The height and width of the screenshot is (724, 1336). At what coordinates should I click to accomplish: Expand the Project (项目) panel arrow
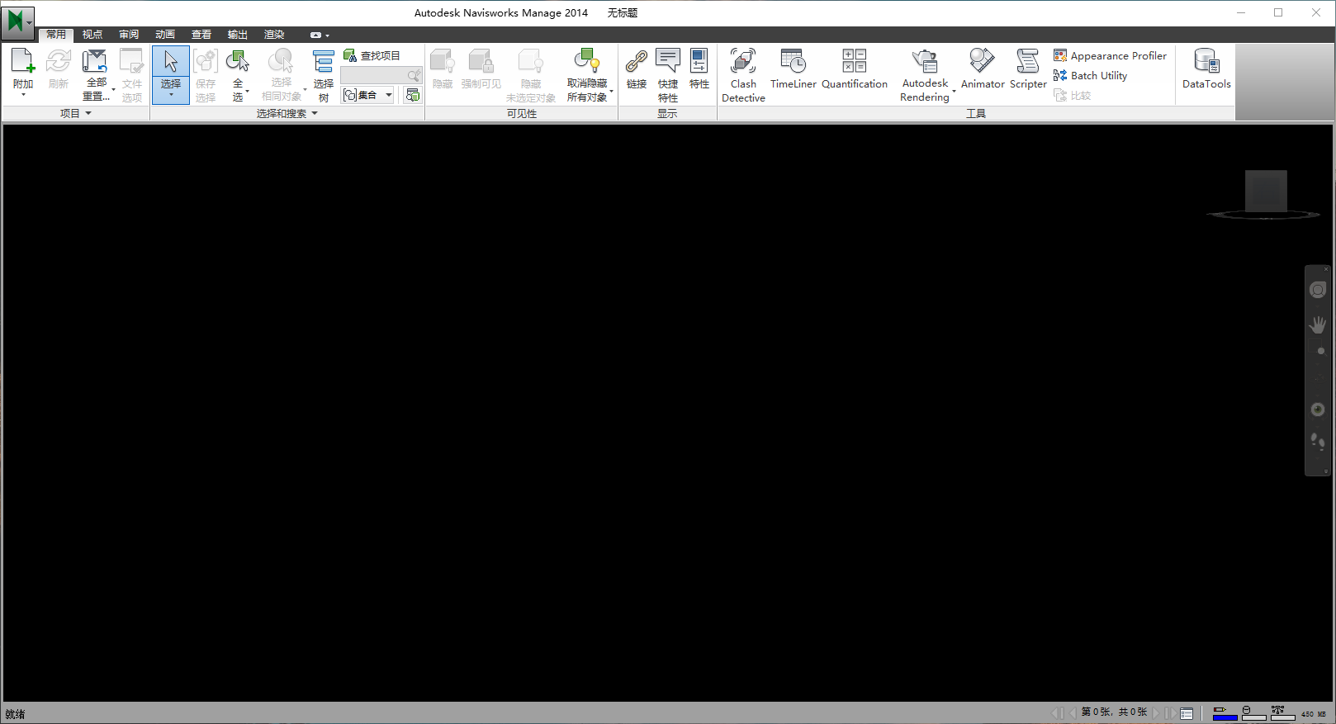coord(88,113)
